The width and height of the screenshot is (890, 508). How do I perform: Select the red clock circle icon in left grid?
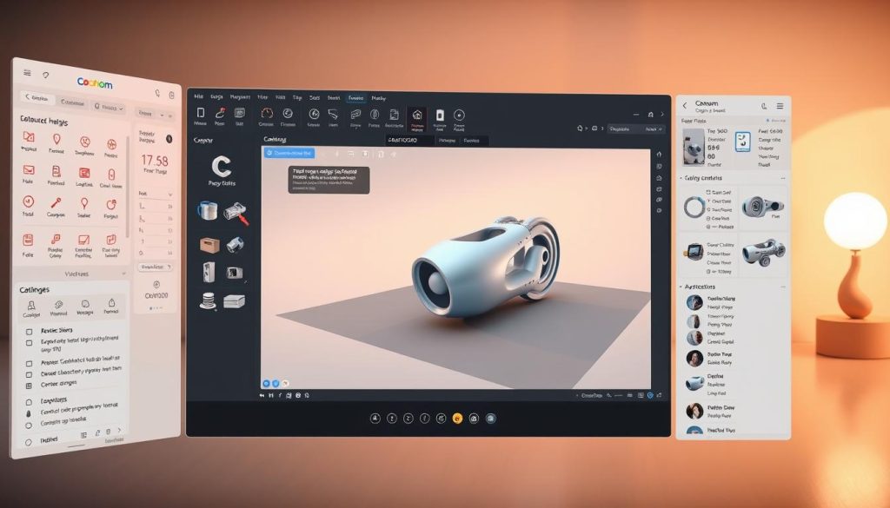[29, 201]
